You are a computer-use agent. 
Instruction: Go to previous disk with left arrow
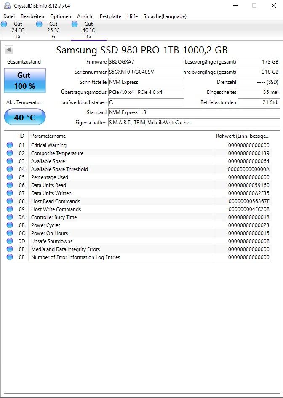[x=9, y=50]
